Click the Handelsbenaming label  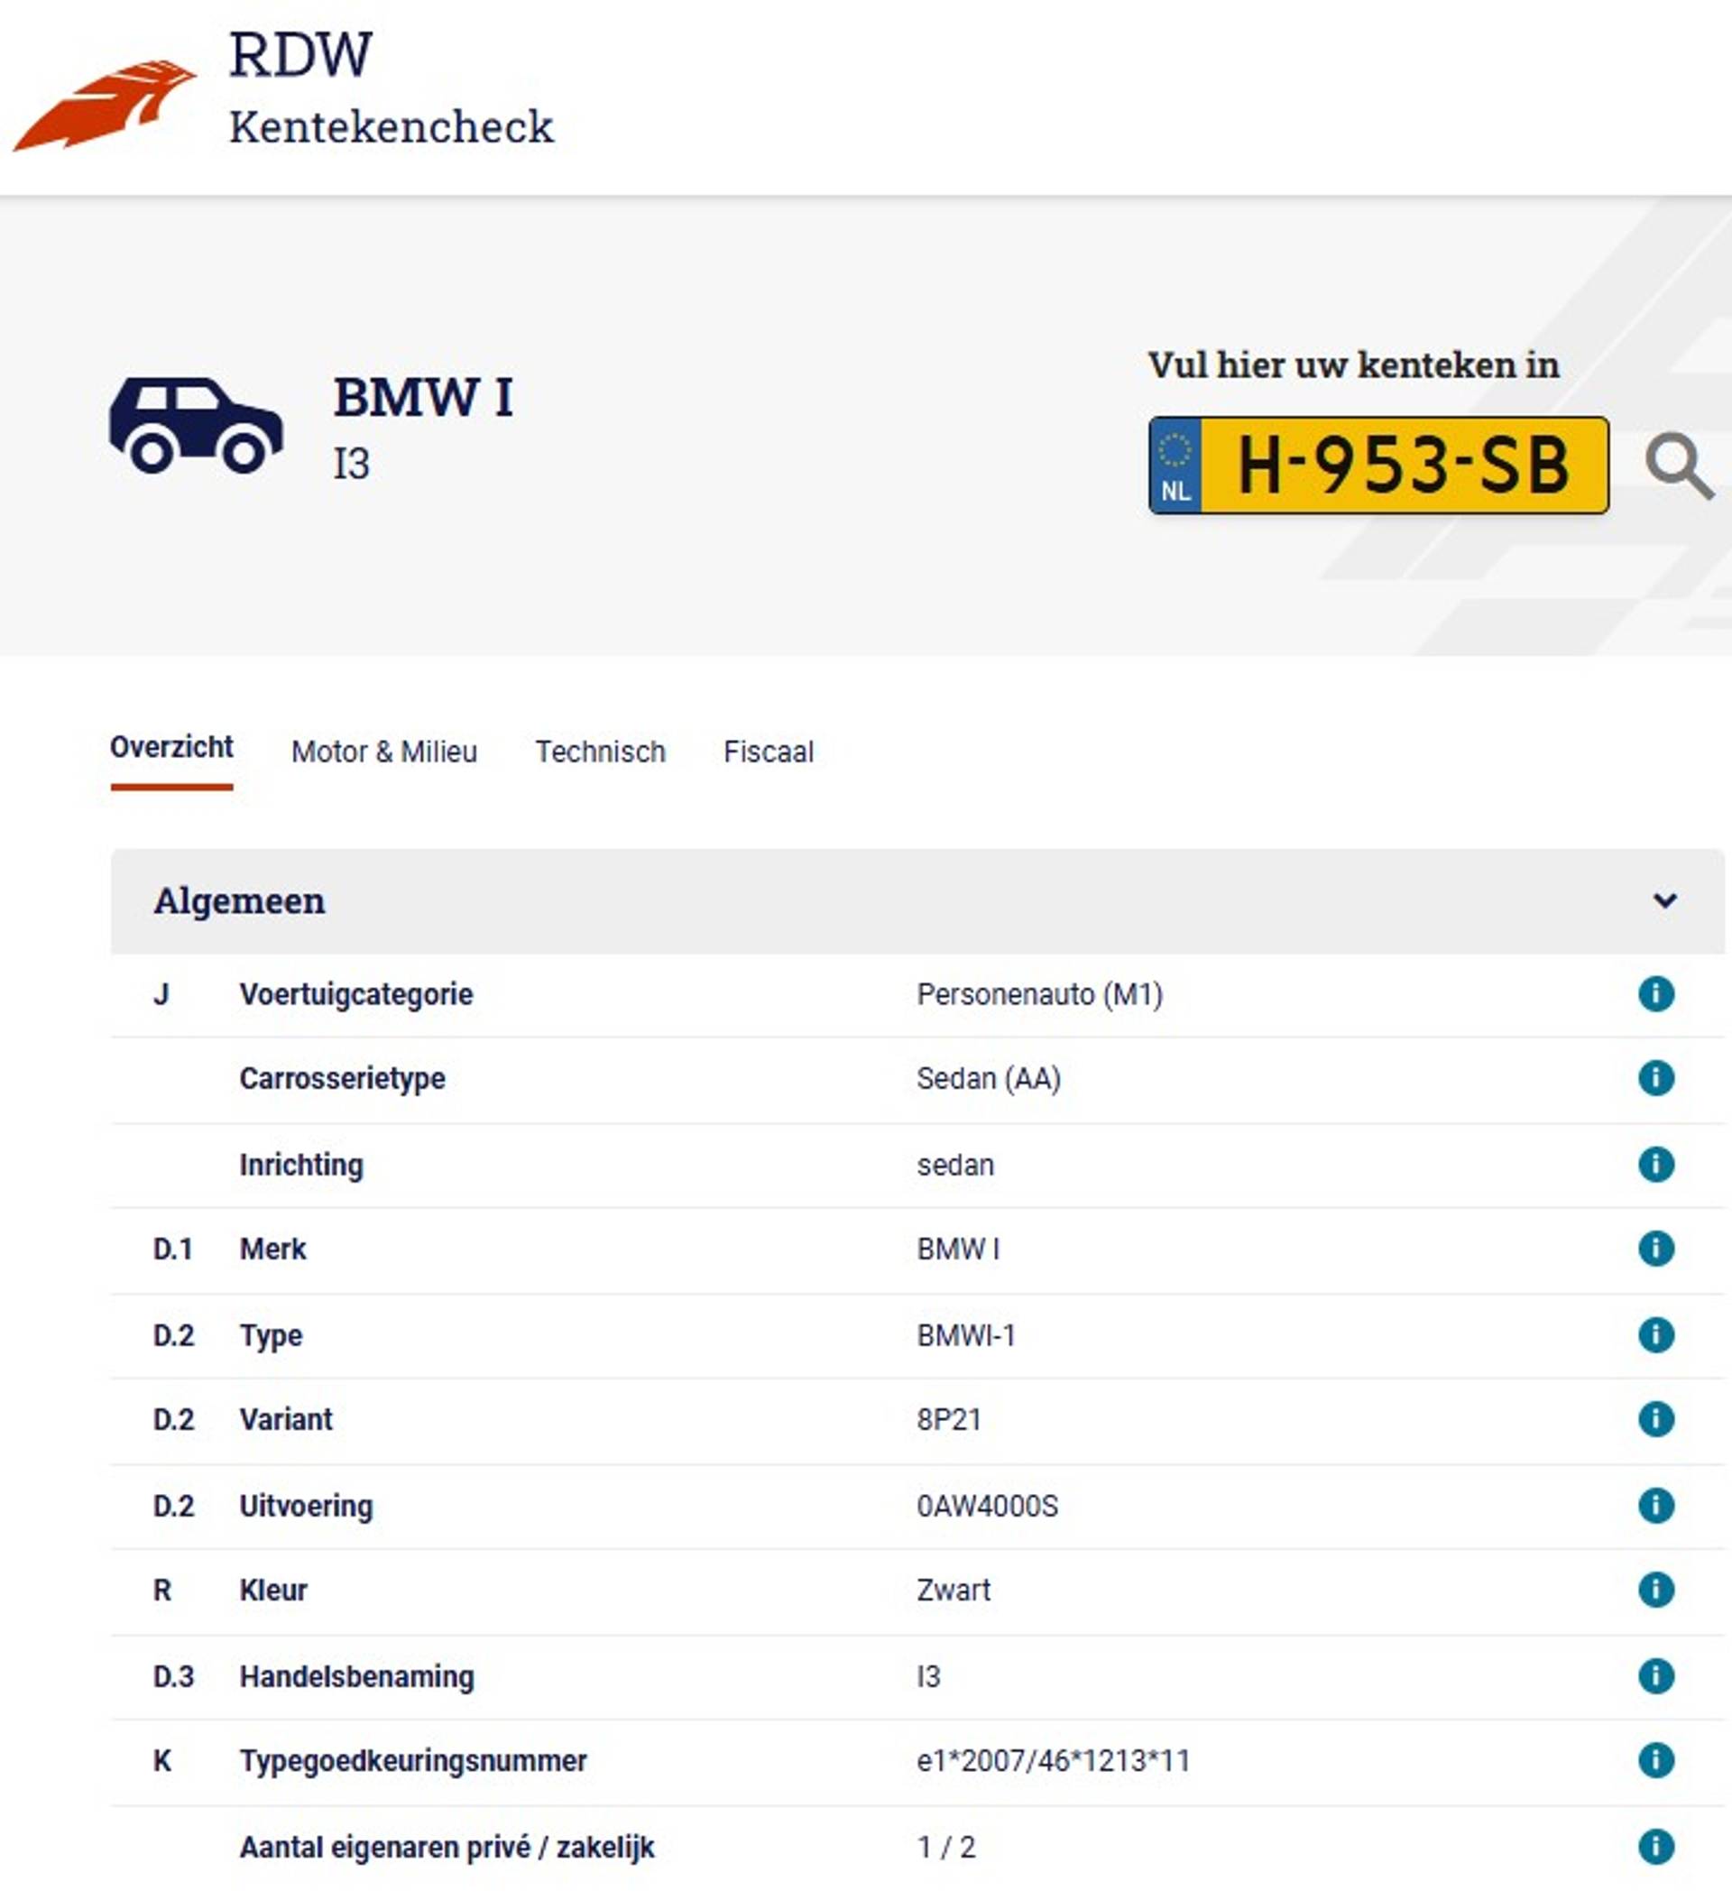pyautogui.click(x=357, y=1676)
